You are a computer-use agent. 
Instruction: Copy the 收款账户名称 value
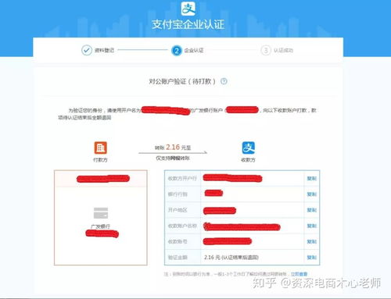(x=312, y=226)
